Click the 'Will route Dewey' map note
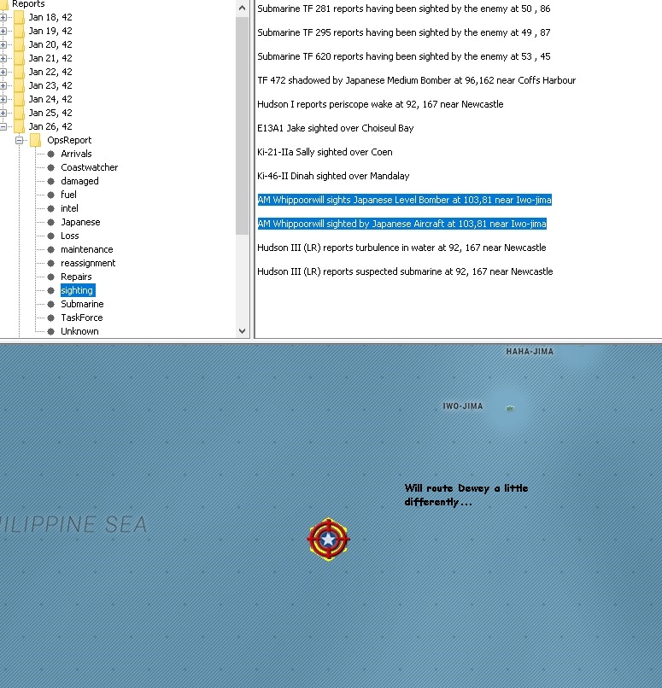 click(x=466, y=495)
